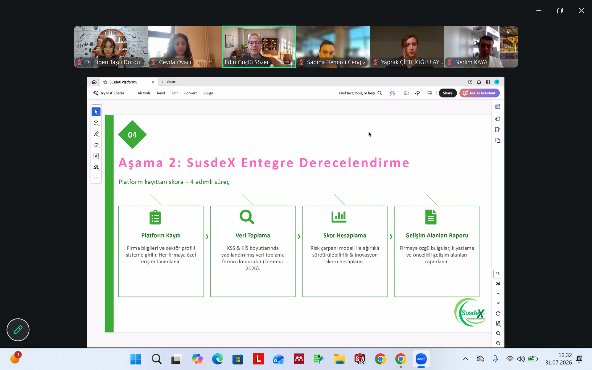Click the 'Platform Kaydı' heading
Viewport: 592px width, 370px height.
(161, 236)
